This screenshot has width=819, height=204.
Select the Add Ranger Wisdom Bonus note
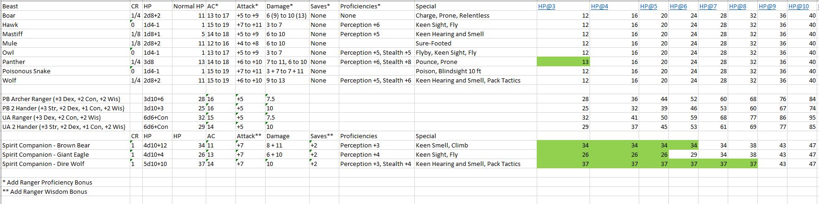click(x=45, y=191)
